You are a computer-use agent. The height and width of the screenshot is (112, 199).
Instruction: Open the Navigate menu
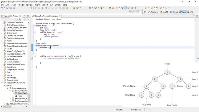[x=30, y=5]
